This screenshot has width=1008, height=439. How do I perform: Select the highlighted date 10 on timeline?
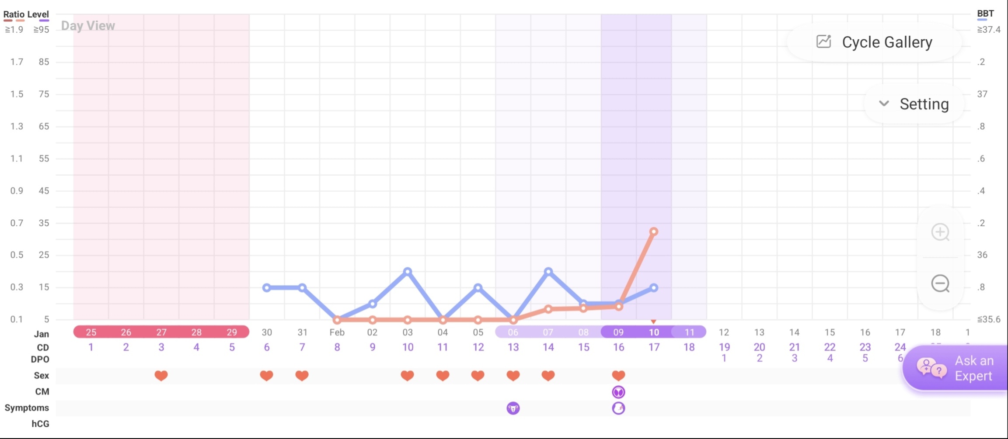tap(654, 332)
